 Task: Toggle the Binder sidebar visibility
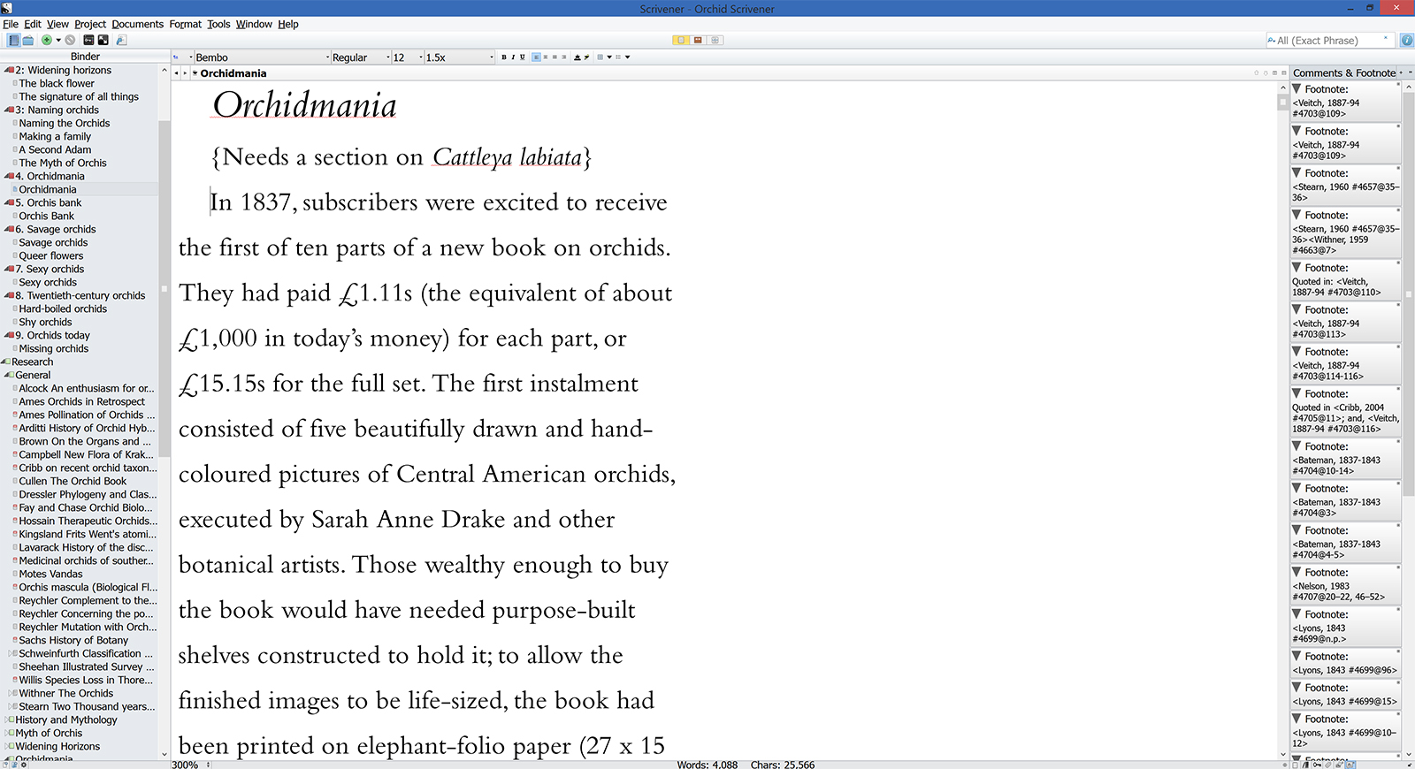13,40
